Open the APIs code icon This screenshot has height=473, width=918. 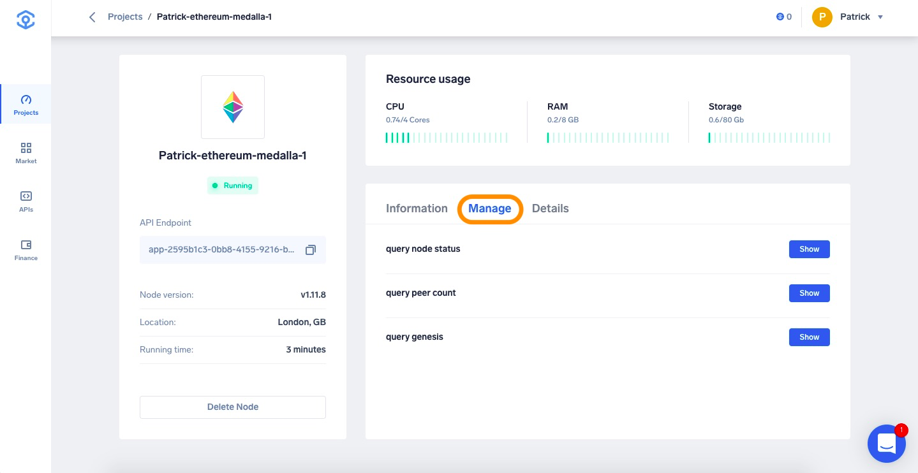pyautogui.click(x=26, y=196)
